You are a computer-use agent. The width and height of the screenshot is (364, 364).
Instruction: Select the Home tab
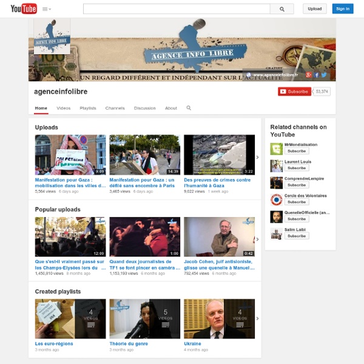pos(41,108)
